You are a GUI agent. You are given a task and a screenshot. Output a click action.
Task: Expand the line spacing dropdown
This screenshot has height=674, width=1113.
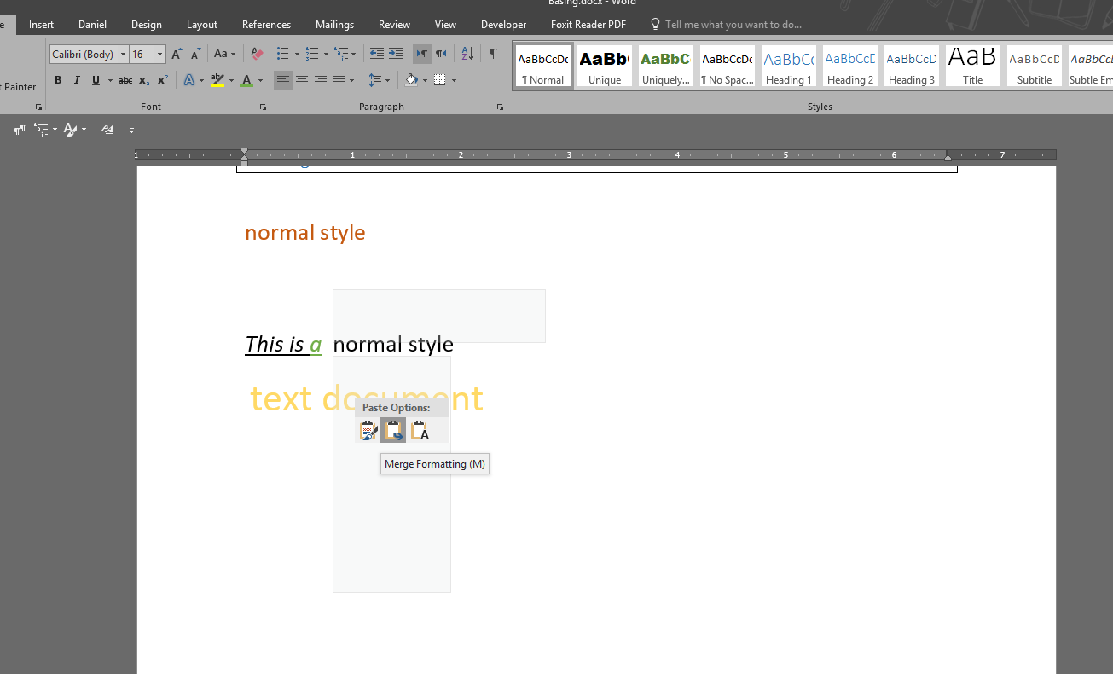click(388, 81)
